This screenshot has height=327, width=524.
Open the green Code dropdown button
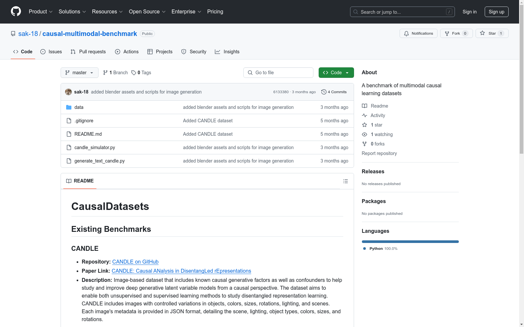pyautogui.click(x=336, y=73)
